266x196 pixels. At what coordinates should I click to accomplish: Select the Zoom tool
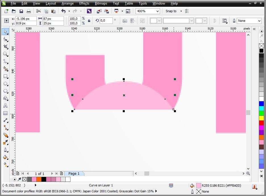pyautogui.click(x=6, y=54)
